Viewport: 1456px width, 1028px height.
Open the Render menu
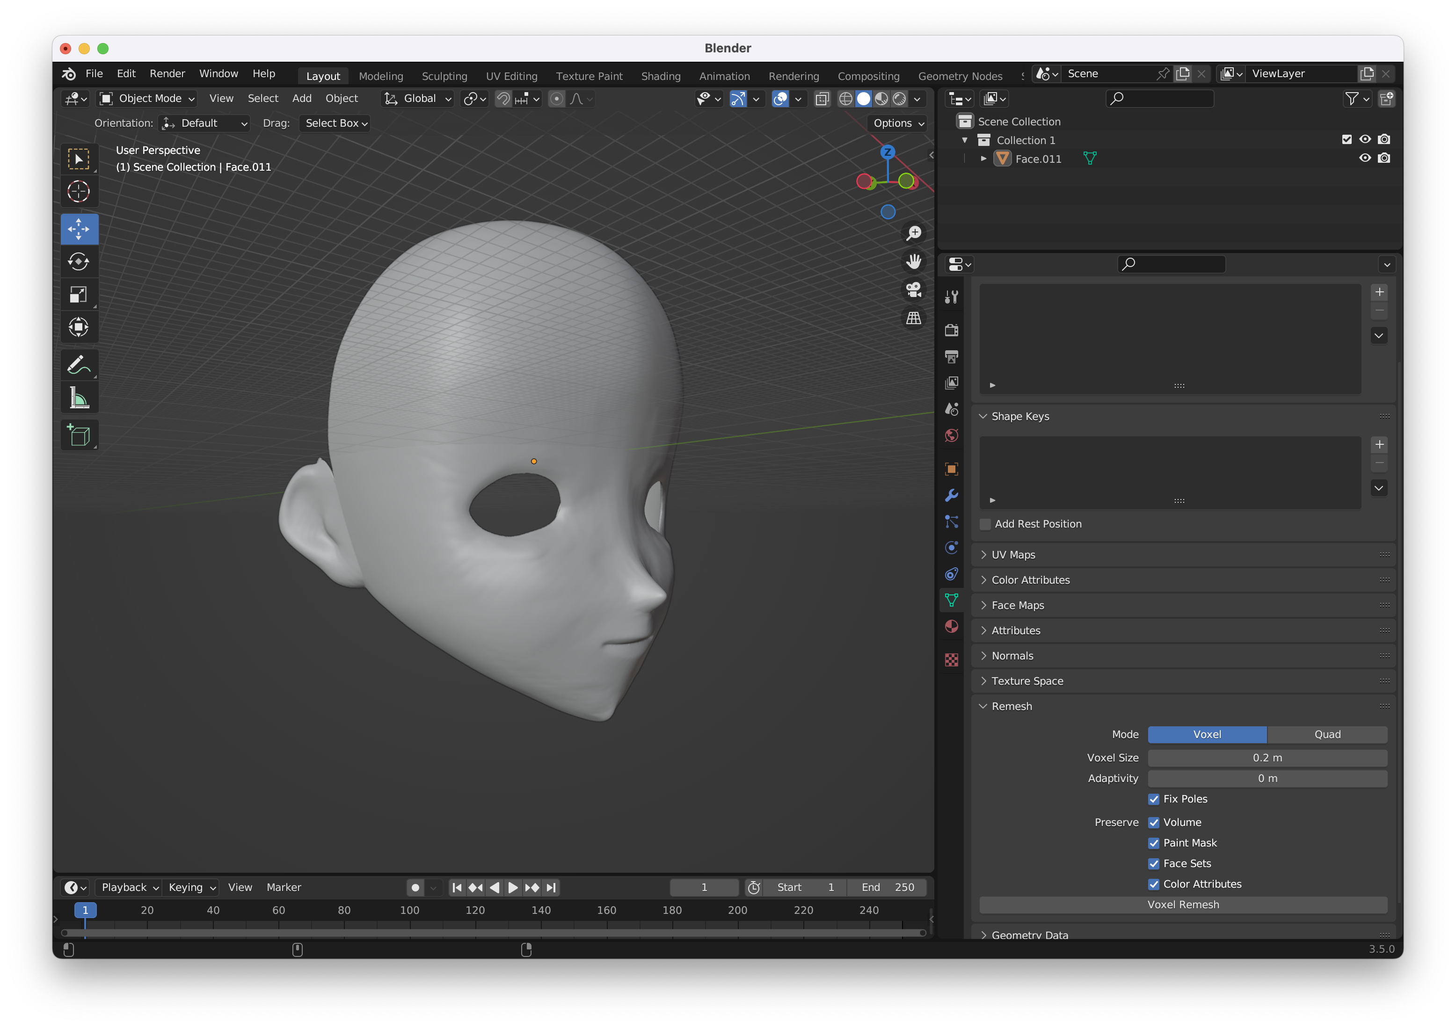[167, 73]
